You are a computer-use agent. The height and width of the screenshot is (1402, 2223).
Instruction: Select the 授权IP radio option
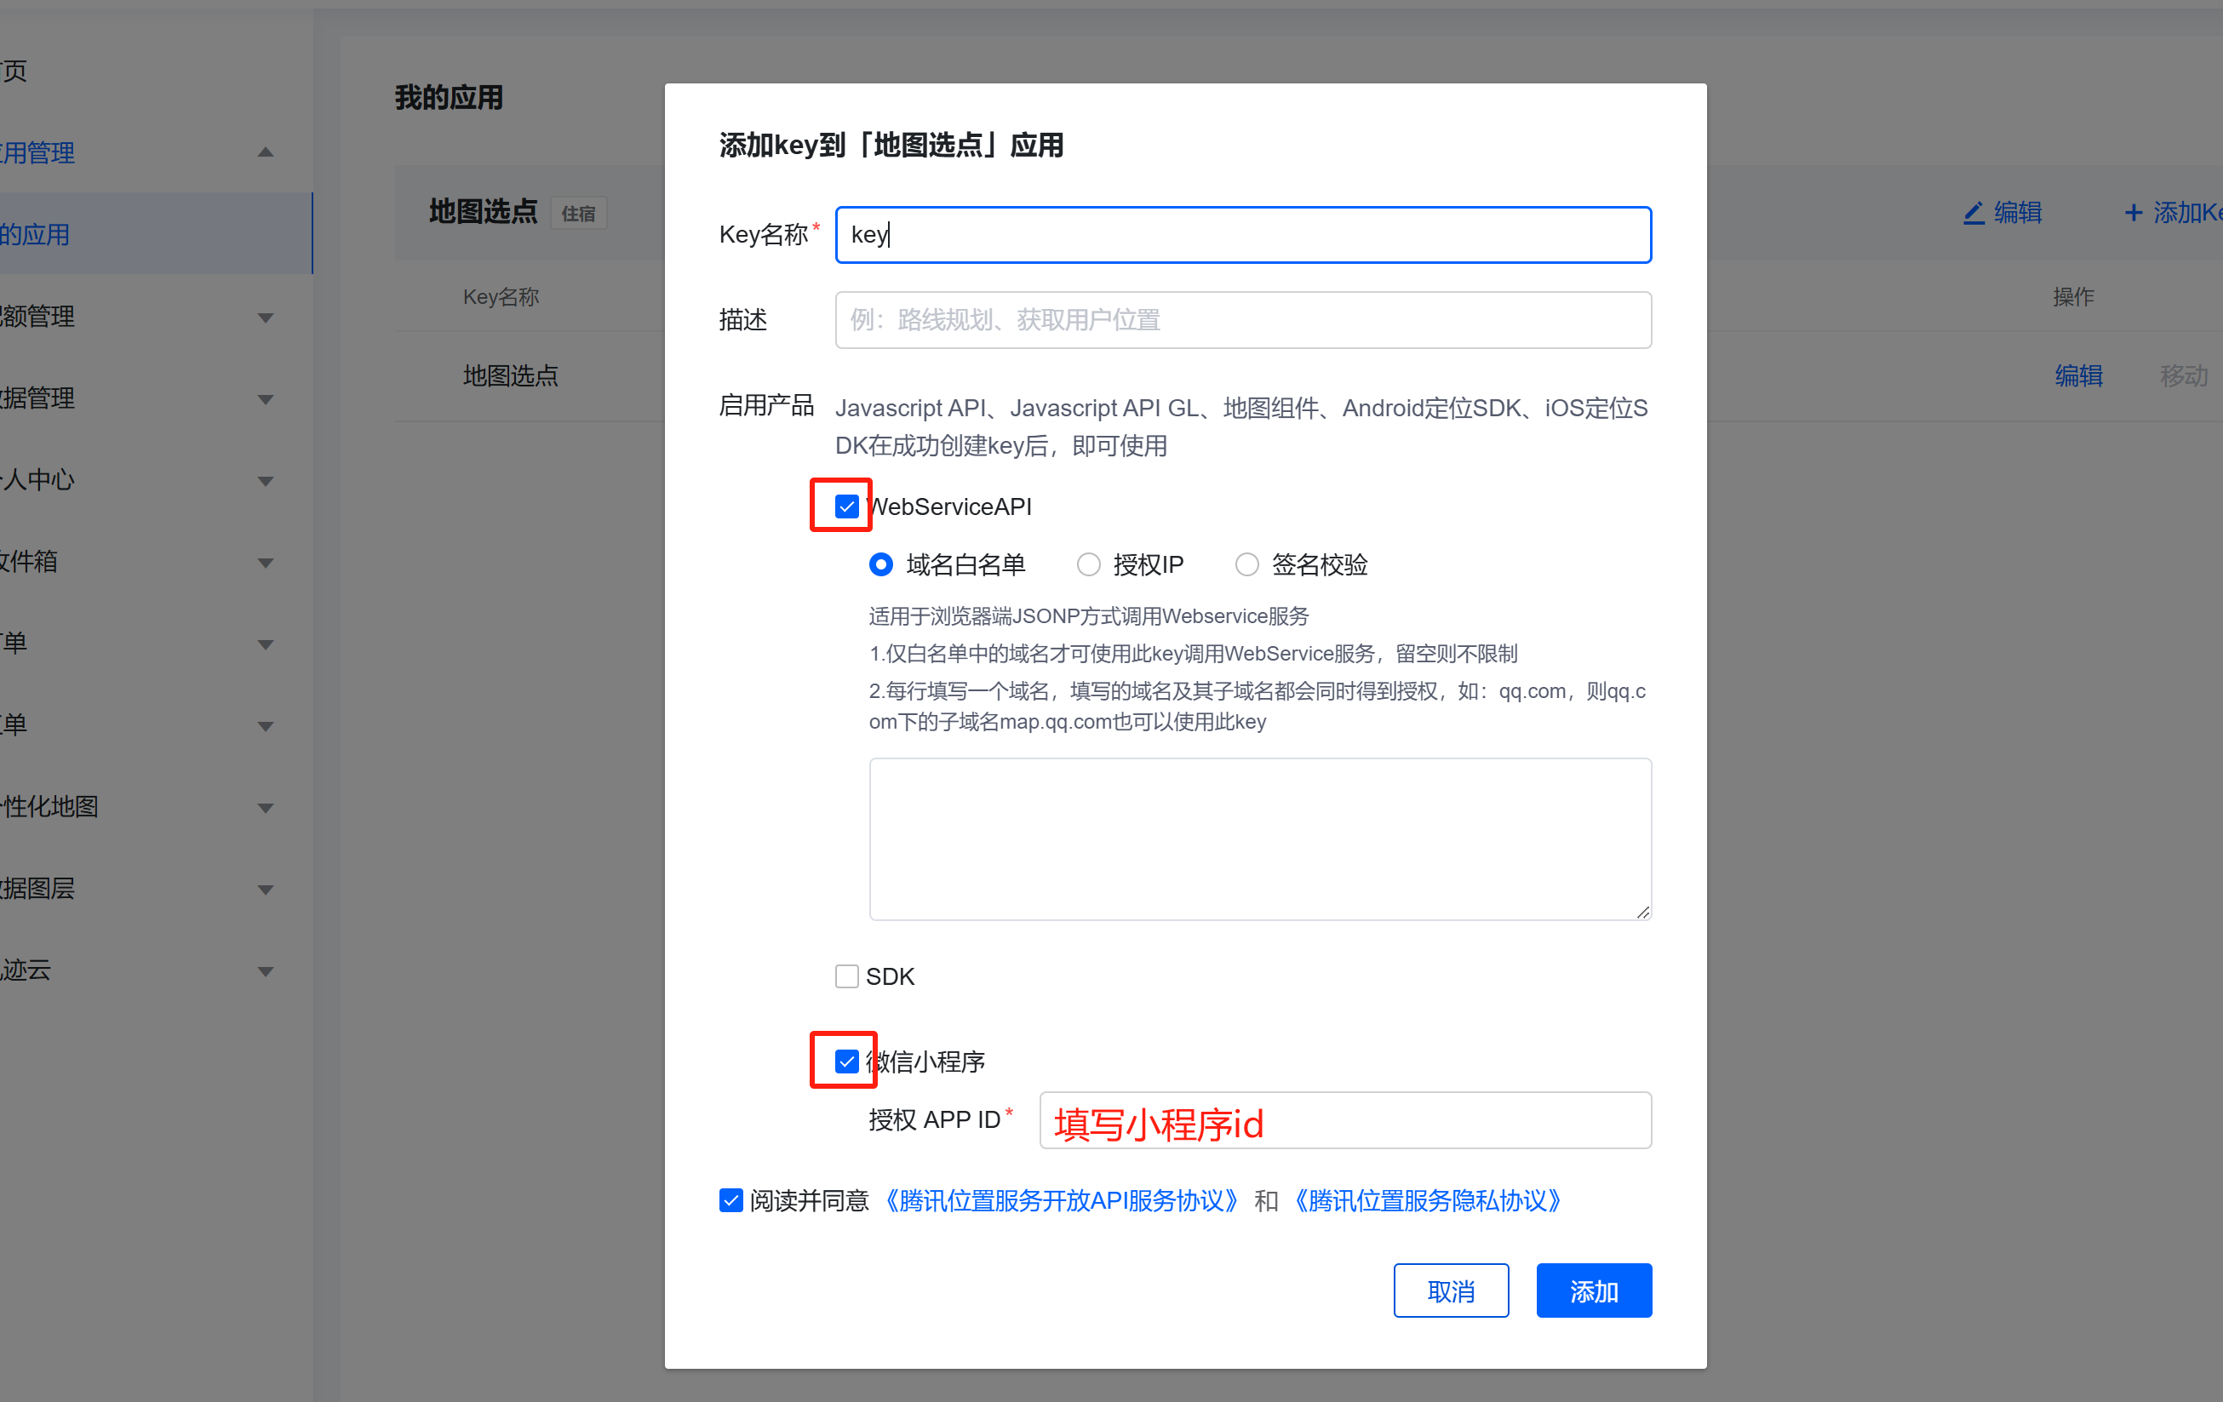coord(1089,564)
